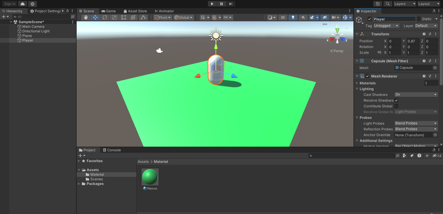Viewport: 443px width, 214px height.
Task: Open the Reflection Probes dropdown
Action: [x=416, y=129]
